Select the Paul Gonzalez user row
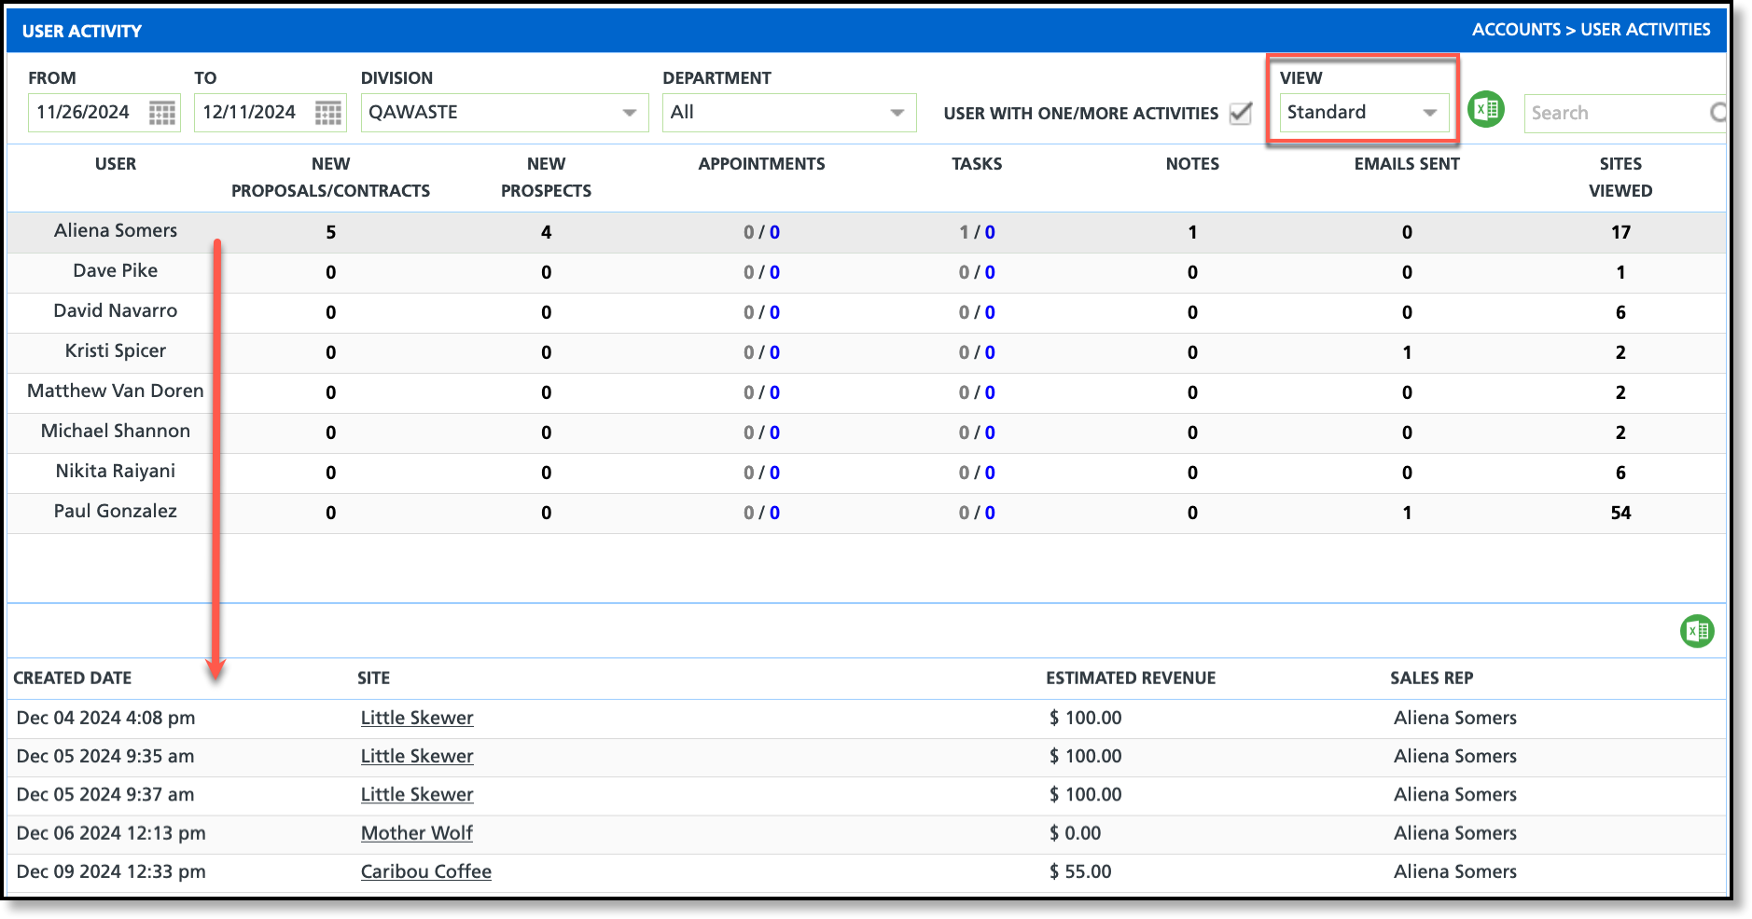The width and height of the screenshot is (1752, 919). point(116,512)
